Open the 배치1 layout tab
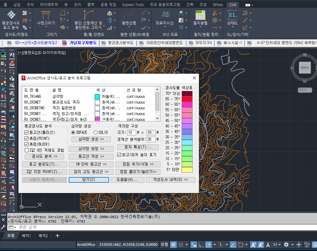Screen dimensions: 317x251 (26, 236)
